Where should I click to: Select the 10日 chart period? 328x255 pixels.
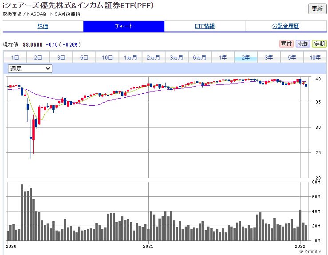click(107, 57)
